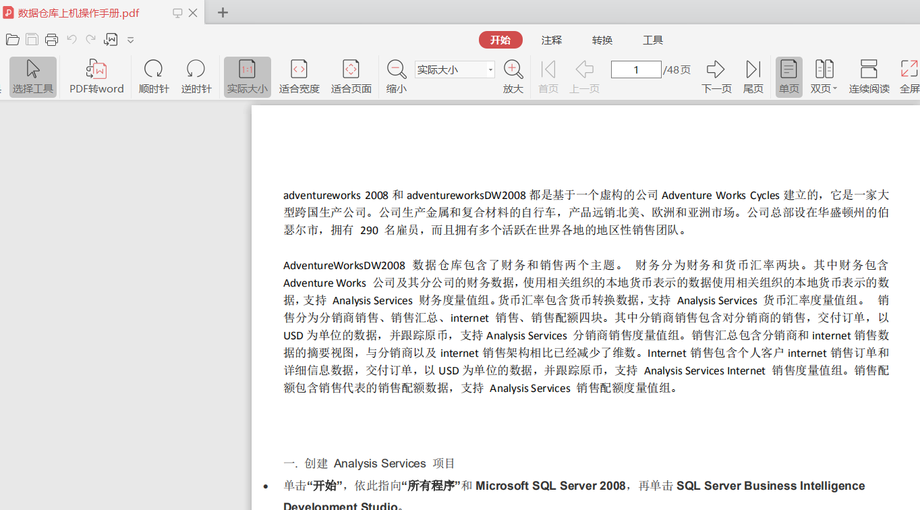This screenshot has height=510, width=920.
Task: Toggle 单页 single page mode
Action: (788, 77)
